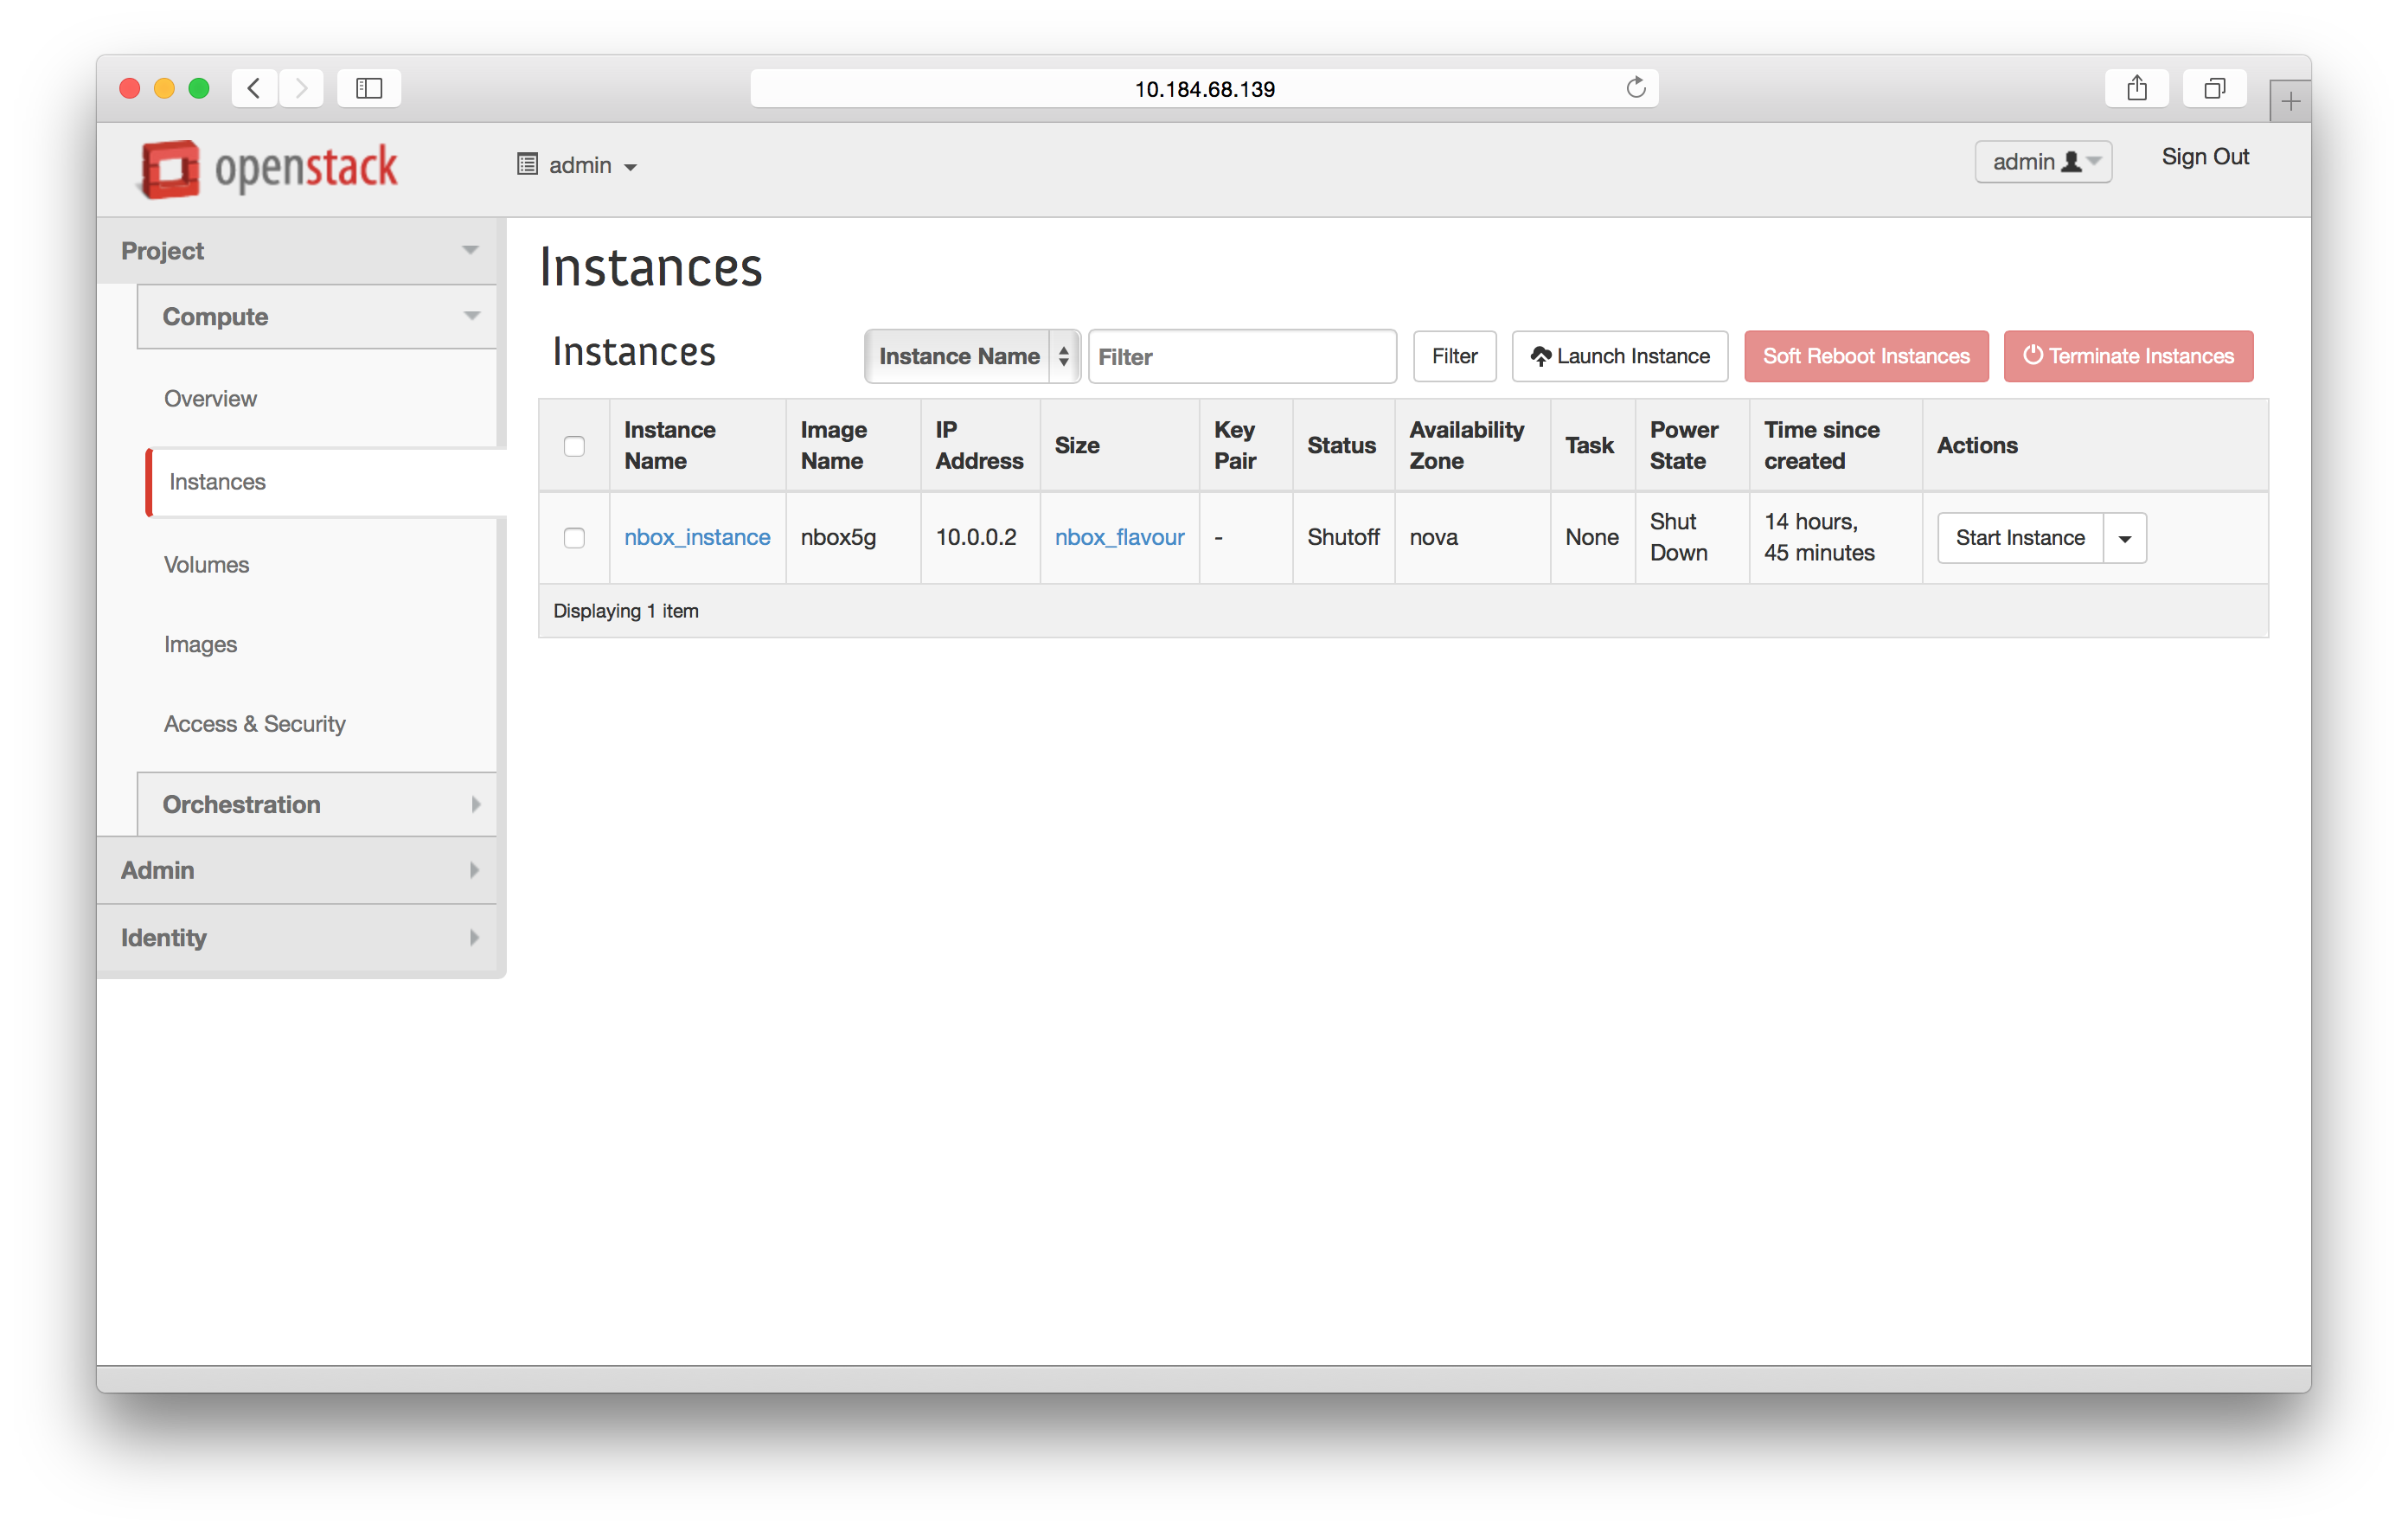
Task: Click Launch Instance button
Action: (x=1619, y=356)
